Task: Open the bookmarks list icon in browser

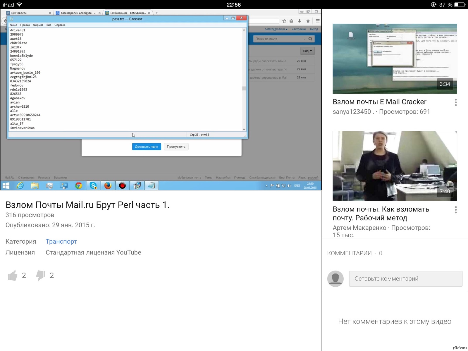Action: [291, 21]
